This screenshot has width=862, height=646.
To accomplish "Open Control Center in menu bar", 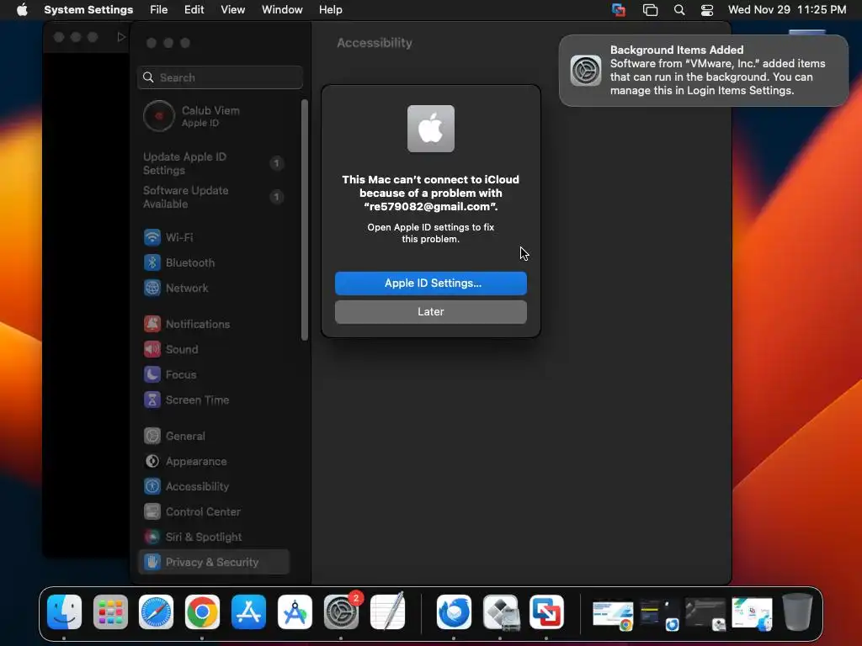I will 707,10.
